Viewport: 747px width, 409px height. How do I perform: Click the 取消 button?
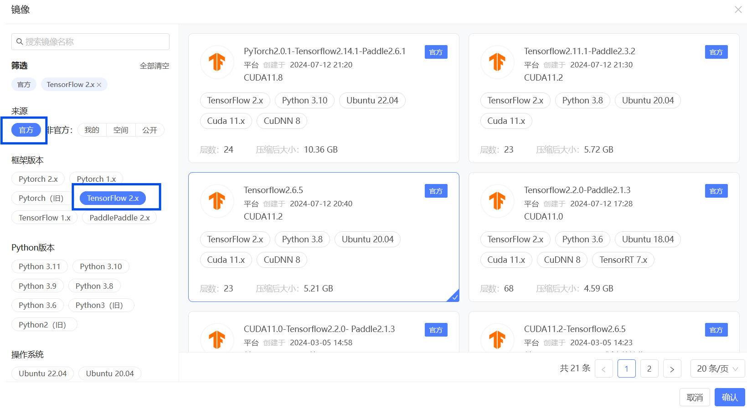click(695, 397)
